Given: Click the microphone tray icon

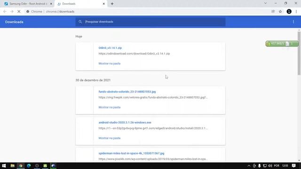Looking at the screenshot, I should pos(259,166).
